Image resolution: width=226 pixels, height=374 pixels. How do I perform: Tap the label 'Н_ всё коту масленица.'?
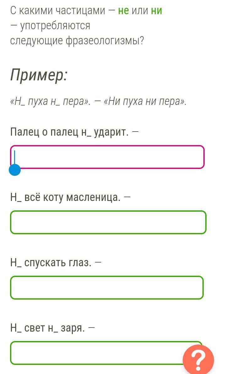point(65,197)
